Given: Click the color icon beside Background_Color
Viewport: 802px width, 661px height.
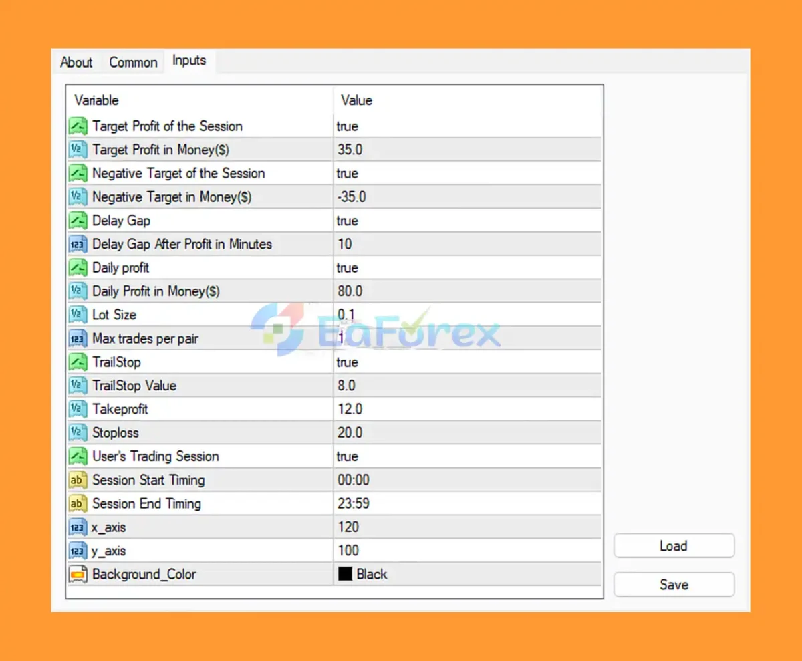Looking at the screenshot, I should point(78,574).
